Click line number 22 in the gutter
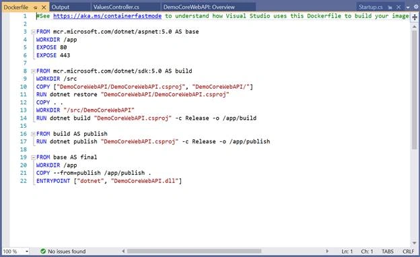Image resolution: width=420 pixels, height=257 pixels. pos(24,181)
